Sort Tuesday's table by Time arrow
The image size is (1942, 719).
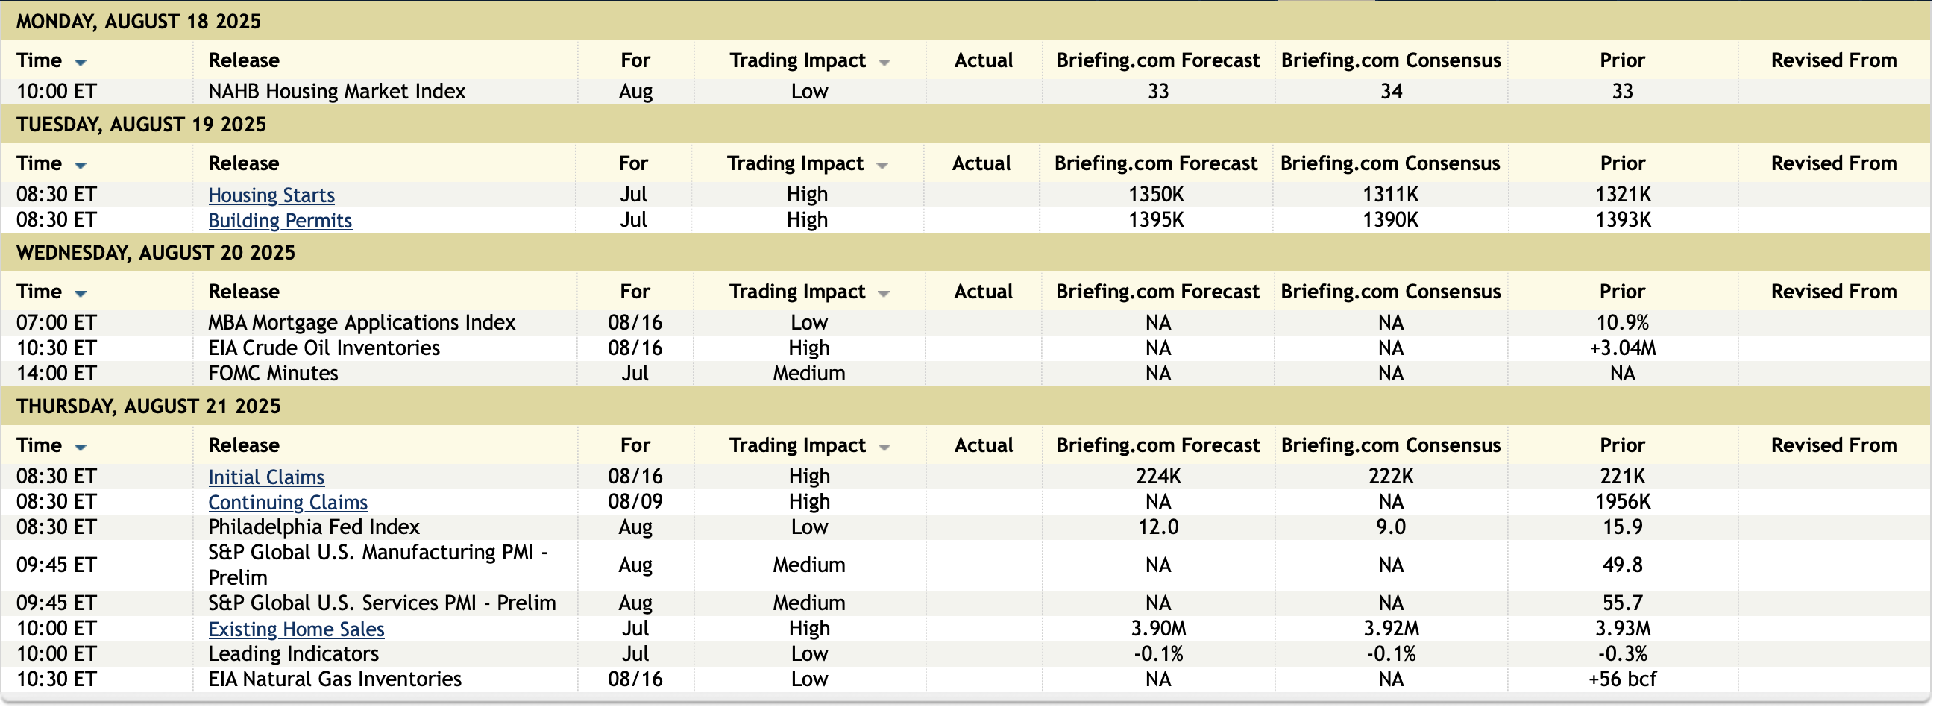point(81,165)
